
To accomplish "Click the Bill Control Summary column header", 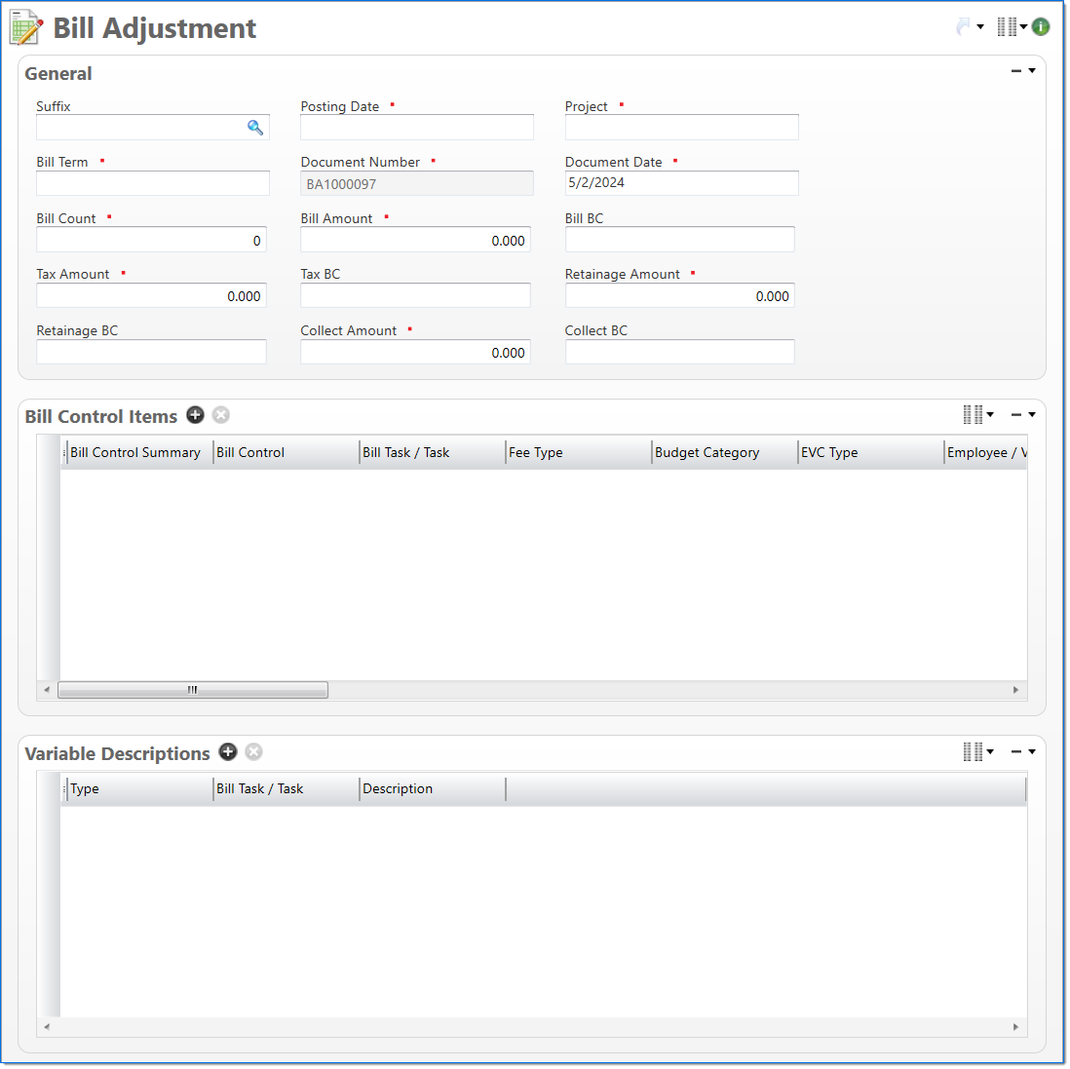I will tap(136, 453).
